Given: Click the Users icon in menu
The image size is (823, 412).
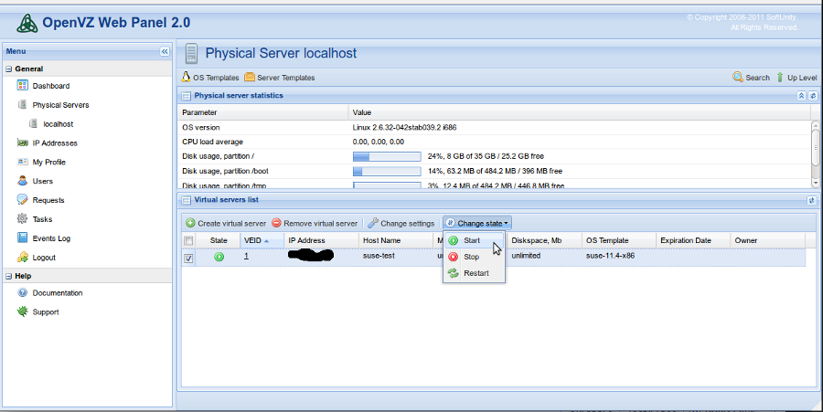Looking at the screenshot, I should click(22, 181).
